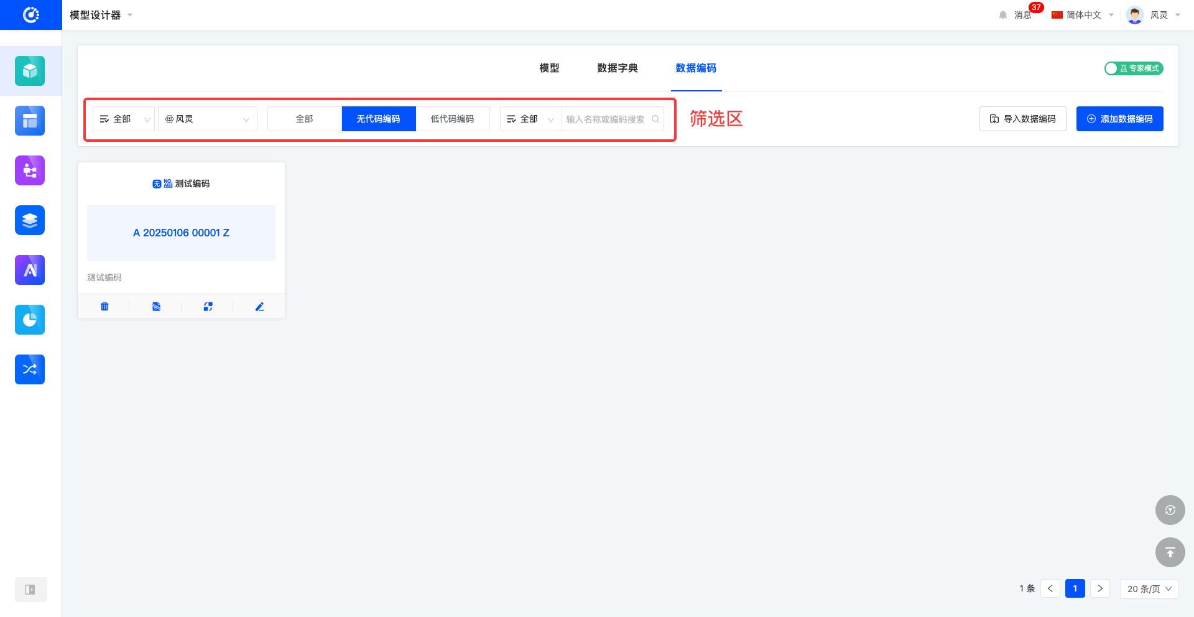Click the name or code search input field
This screenshot has height=617, width=1194.
click(x=606, y=119)
